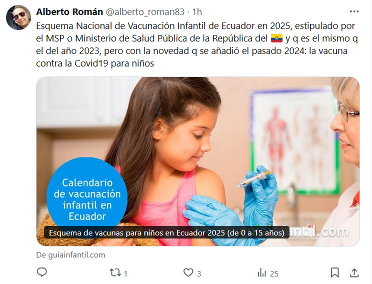Click the retweet arrows icon
The height and width of the screenshot is (284, 372).
point(115,272)
